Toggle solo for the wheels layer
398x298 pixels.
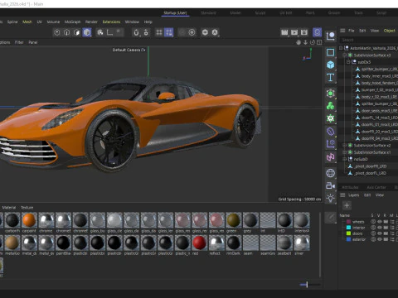pos(373,222)
